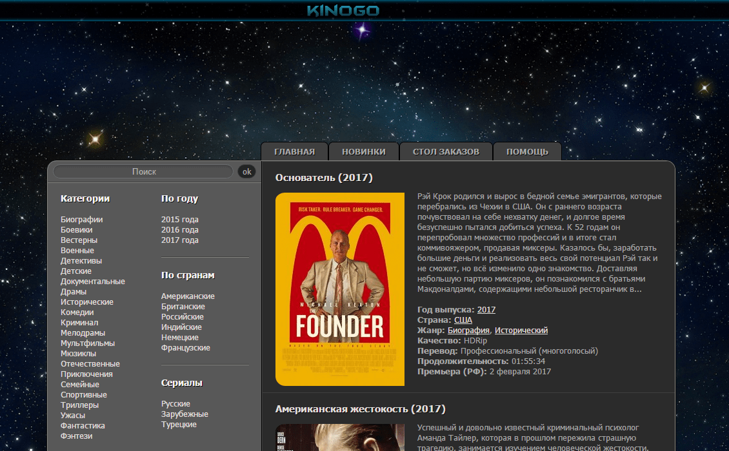This screenshot has width=729, height=451.
Task: Open the Биографии category
Action: coord(81,219)
